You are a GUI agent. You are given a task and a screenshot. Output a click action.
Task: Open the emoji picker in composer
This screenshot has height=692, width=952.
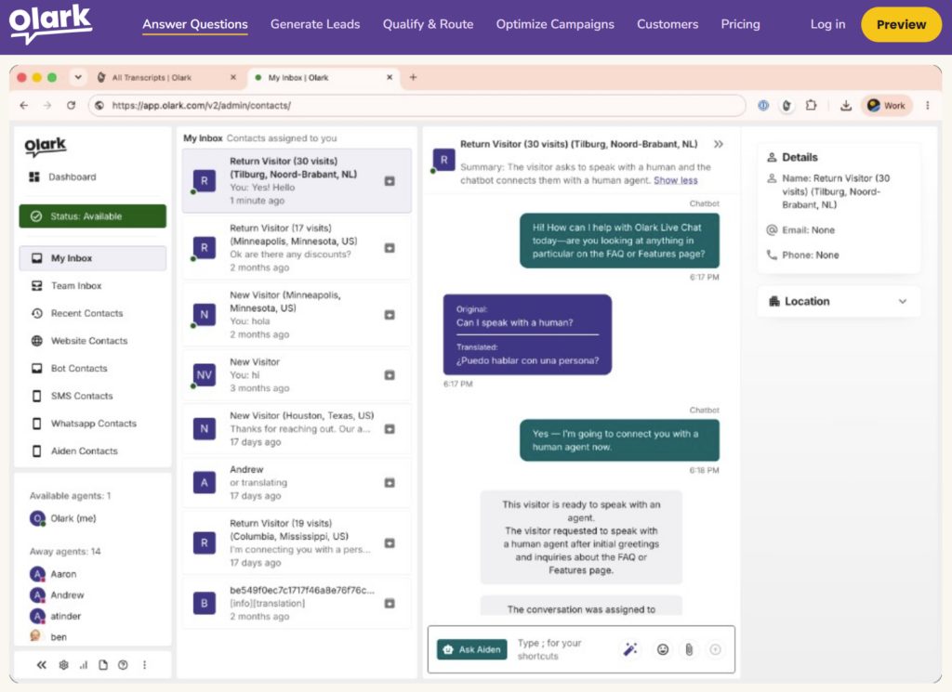click(662, 649)
